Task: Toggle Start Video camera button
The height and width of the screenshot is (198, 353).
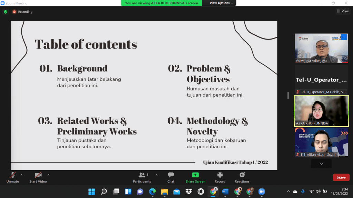Action: tap(38, 175)
